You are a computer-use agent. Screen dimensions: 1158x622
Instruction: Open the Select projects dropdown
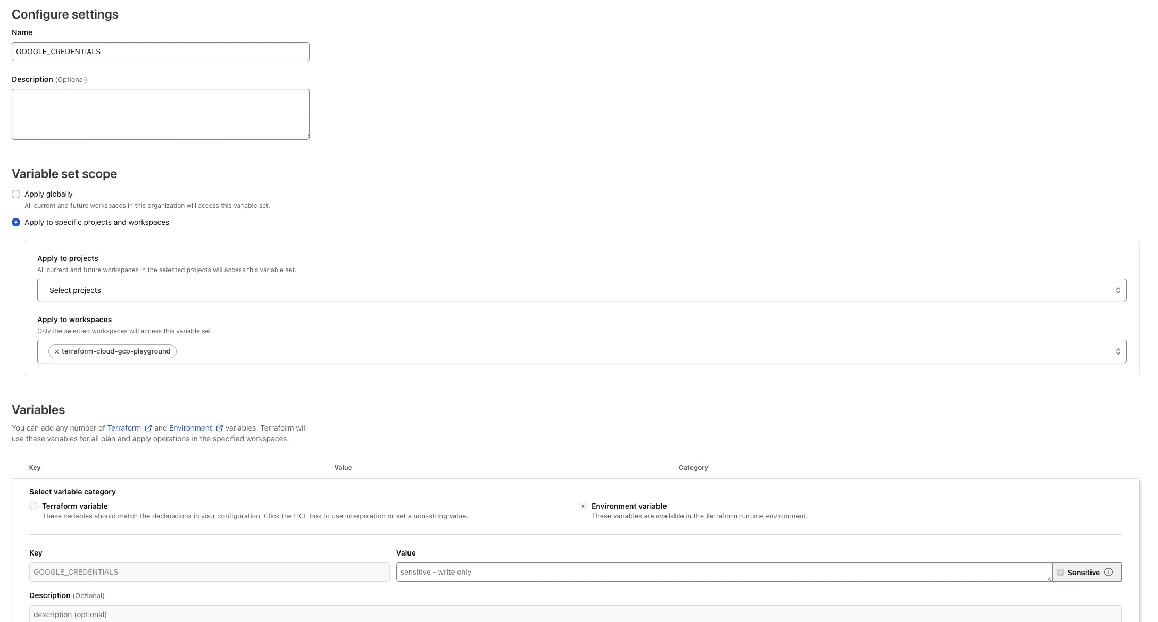[x=532, y=290]
